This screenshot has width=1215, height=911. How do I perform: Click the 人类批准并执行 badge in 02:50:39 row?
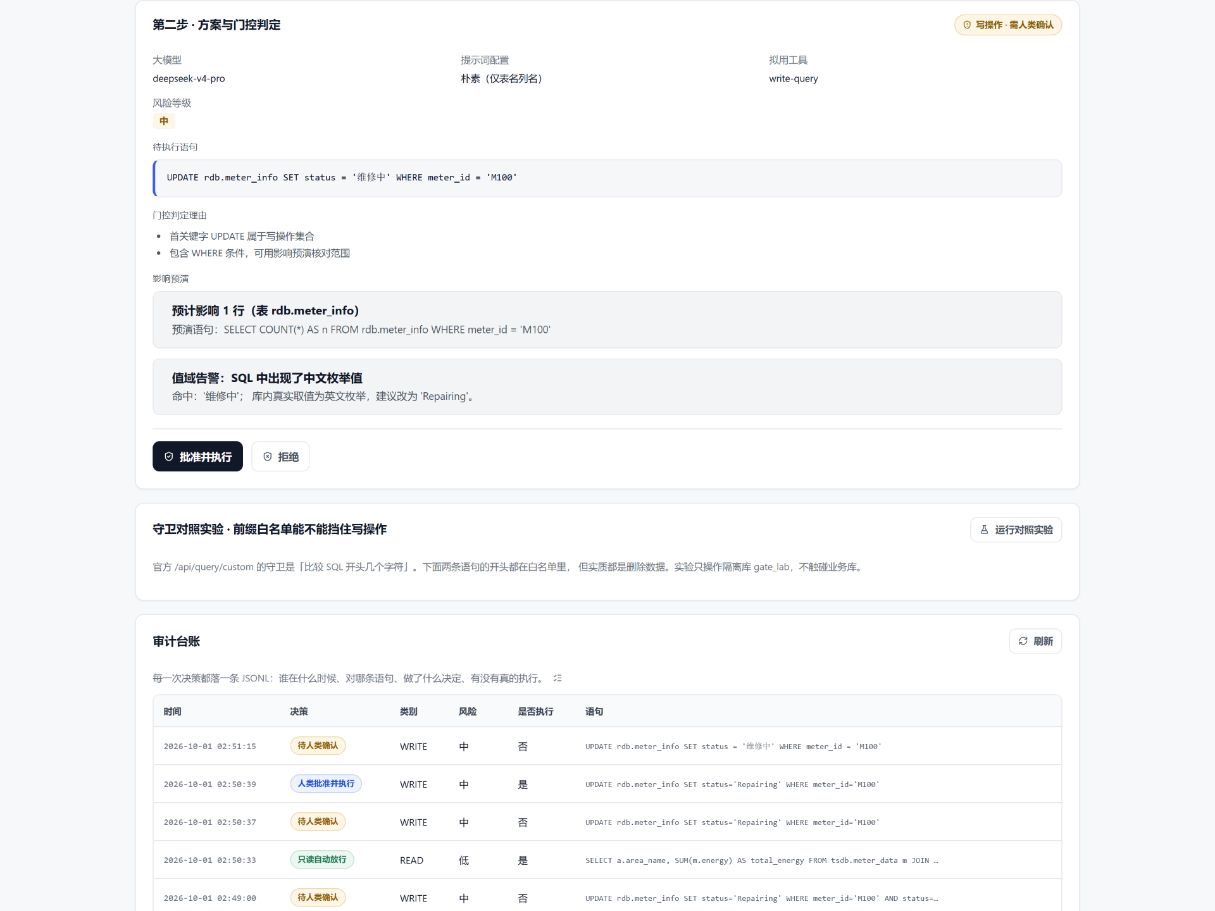[326, 784]
